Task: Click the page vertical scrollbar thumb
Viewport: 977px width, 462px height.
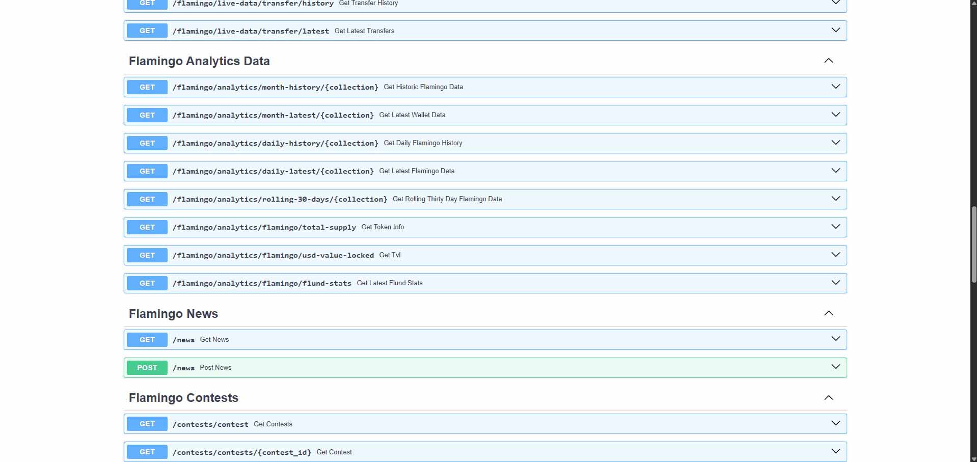Action: 973,244
